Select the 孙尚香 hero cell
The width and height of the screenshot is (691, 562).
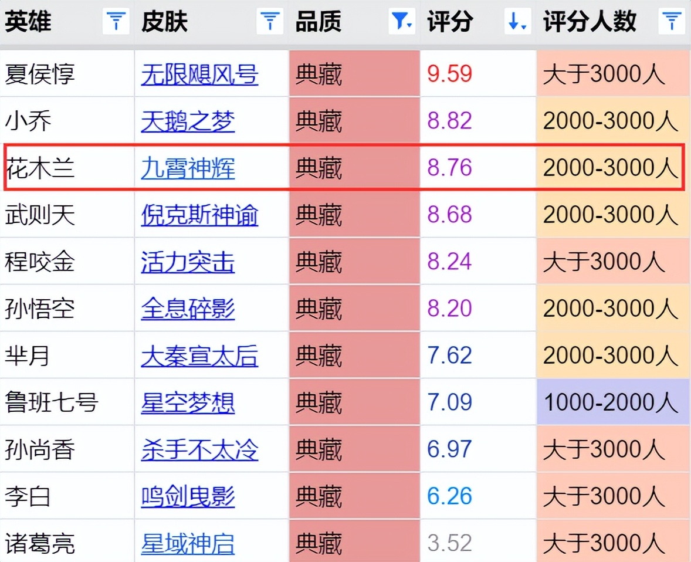click(x=67, y=449)
